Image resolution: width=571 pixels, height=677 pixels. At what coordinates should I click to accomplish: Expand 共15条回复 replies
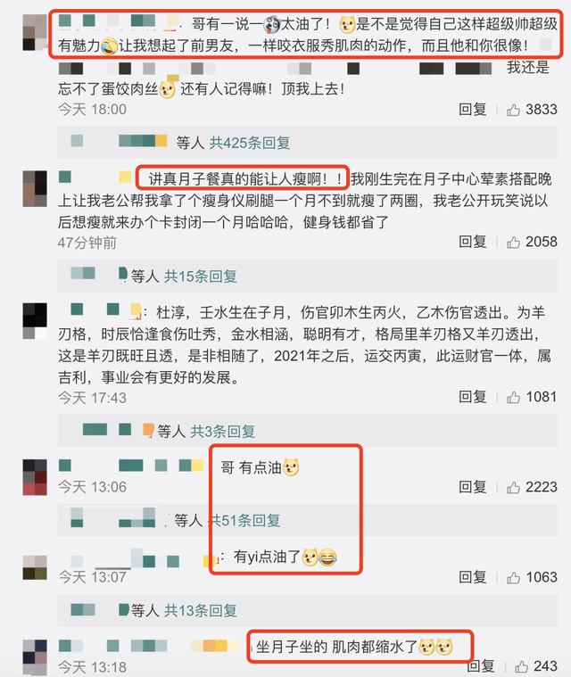pyautogui.click(x=201, y=276)
